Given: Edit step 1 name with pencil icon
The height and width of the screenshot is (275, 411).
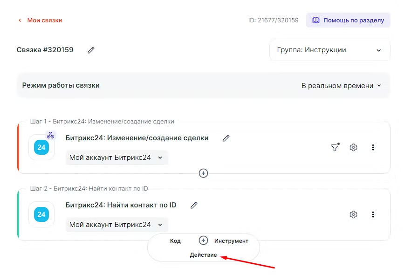Looking at the screenshot, I should tap(226, 138).
